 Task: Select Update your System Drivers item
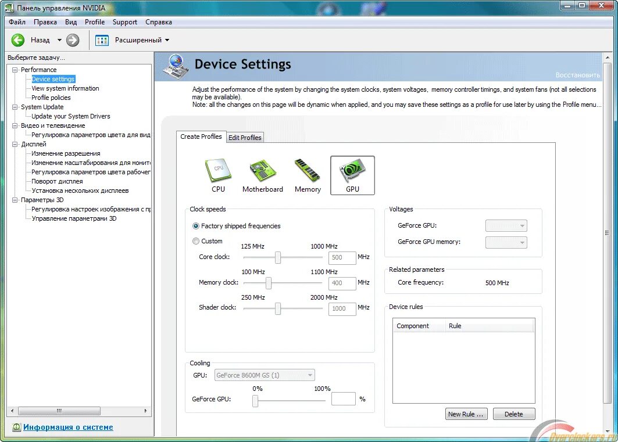70,116
